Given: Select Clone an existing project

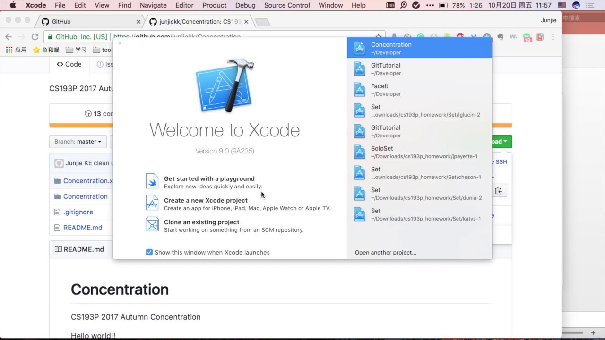Looking at the screenshot, I should click(x=201, y=222).
